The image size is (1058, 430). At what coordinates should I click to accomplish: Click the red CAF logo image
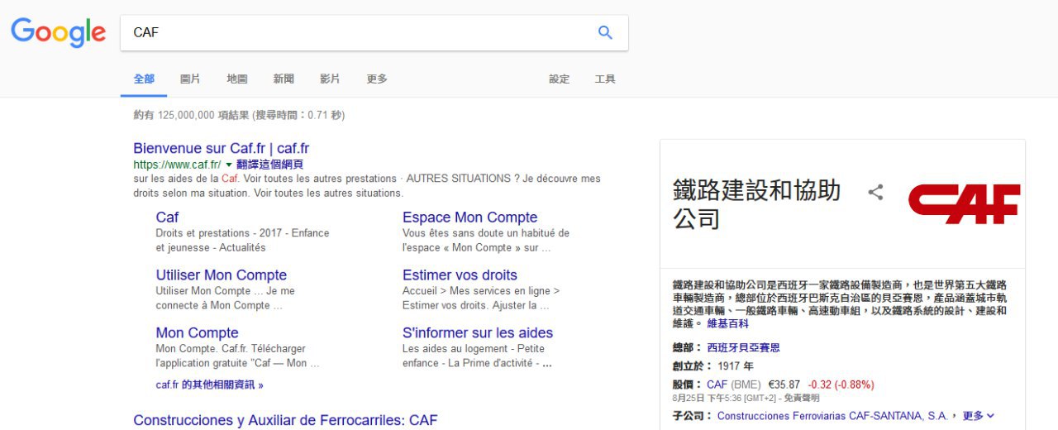[x=964, y=203]
